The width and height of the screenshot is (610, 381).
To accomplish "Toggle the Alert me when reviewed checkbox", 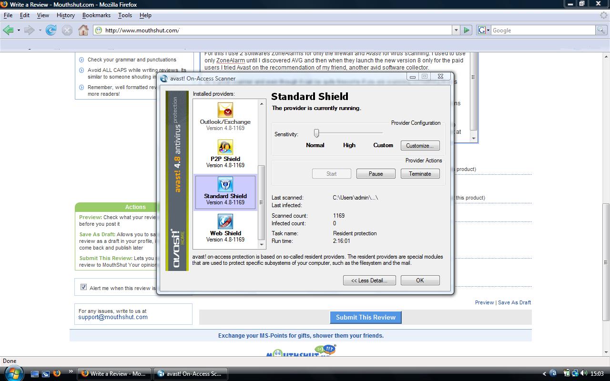I will point(83,287).
